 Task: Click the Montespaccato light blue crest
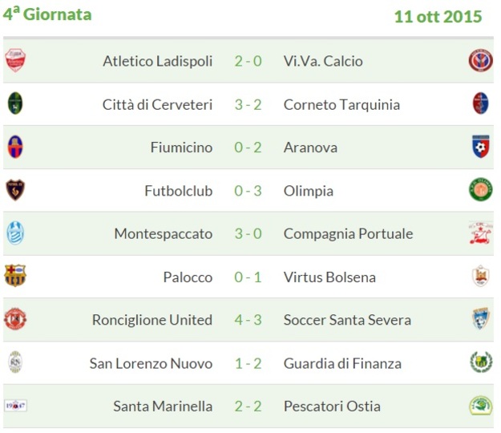15,233
